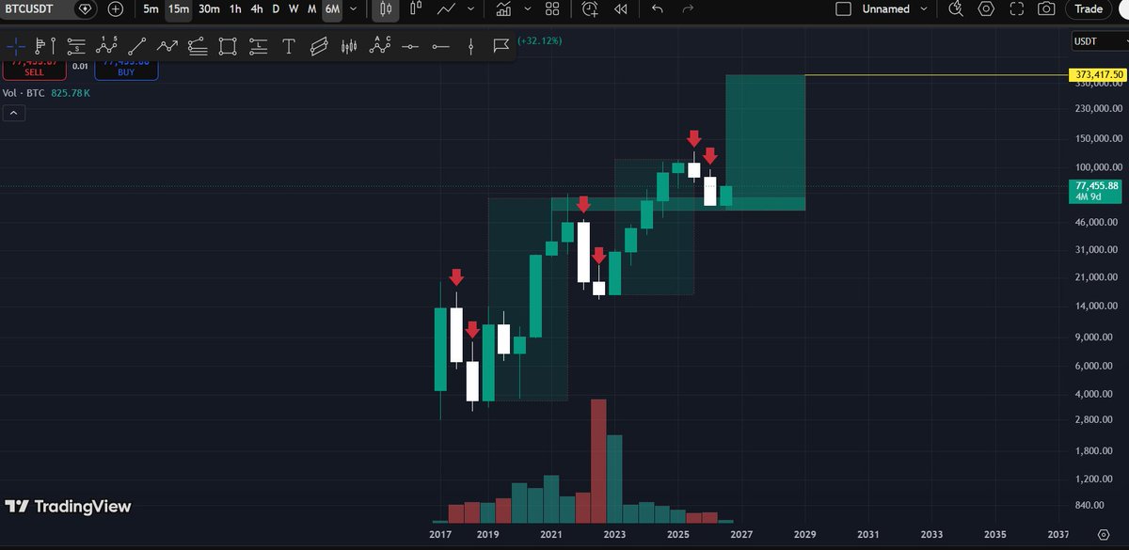
Task: Open the layout setup square icon
Action: point(844,8)
